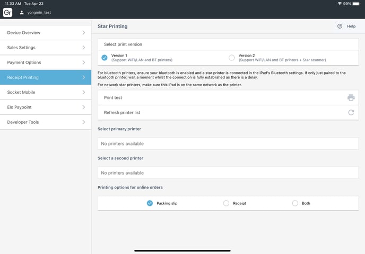Check the battery icon in status bar
This screenshot has height=254, width=365.
click(x=358, y=4)
